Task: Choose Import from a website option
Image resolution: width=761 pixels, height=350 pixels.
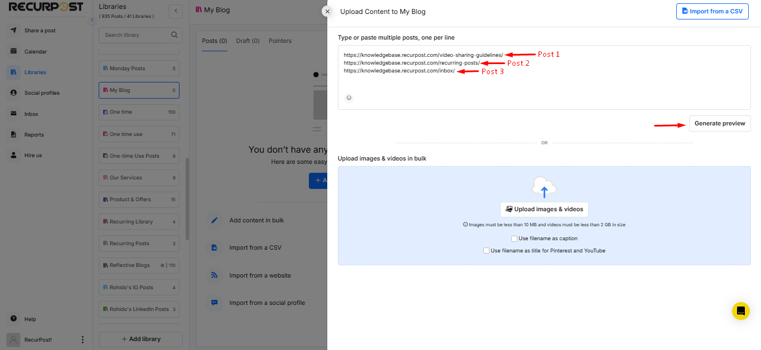Action: [260, 275]
